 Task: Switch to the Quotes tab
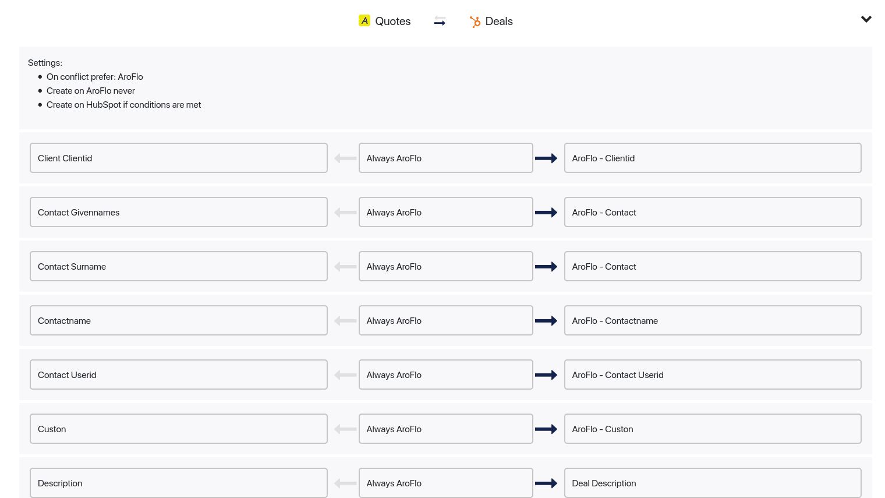point(392,21)
